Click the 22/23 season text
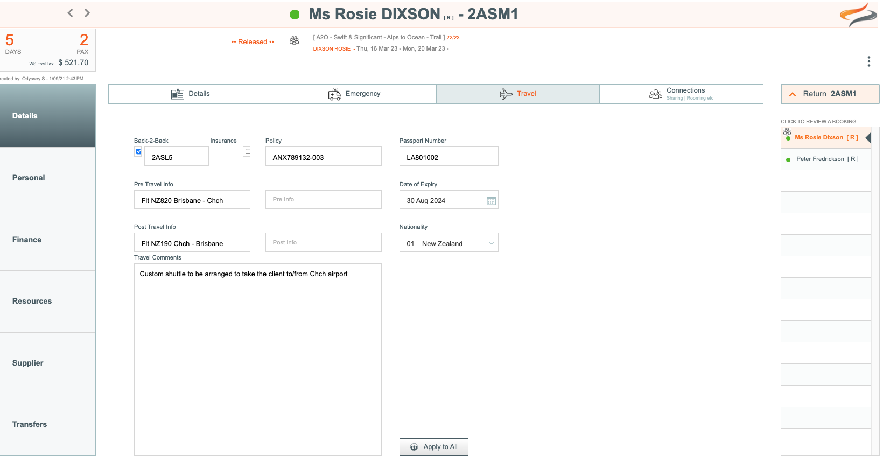Screen dimensions: 883x462 point(453,38)
